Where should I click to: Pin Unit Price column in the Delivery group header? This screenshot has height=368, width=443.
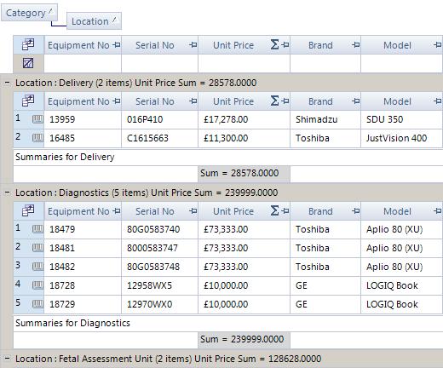tap(285, 101)
